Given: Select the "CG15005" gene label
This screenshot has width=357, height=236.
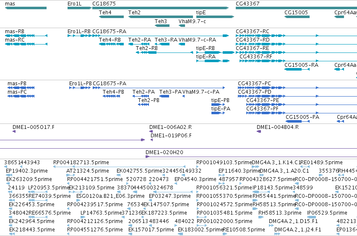Looking at the screenshot, I should [x=296, y=13].
